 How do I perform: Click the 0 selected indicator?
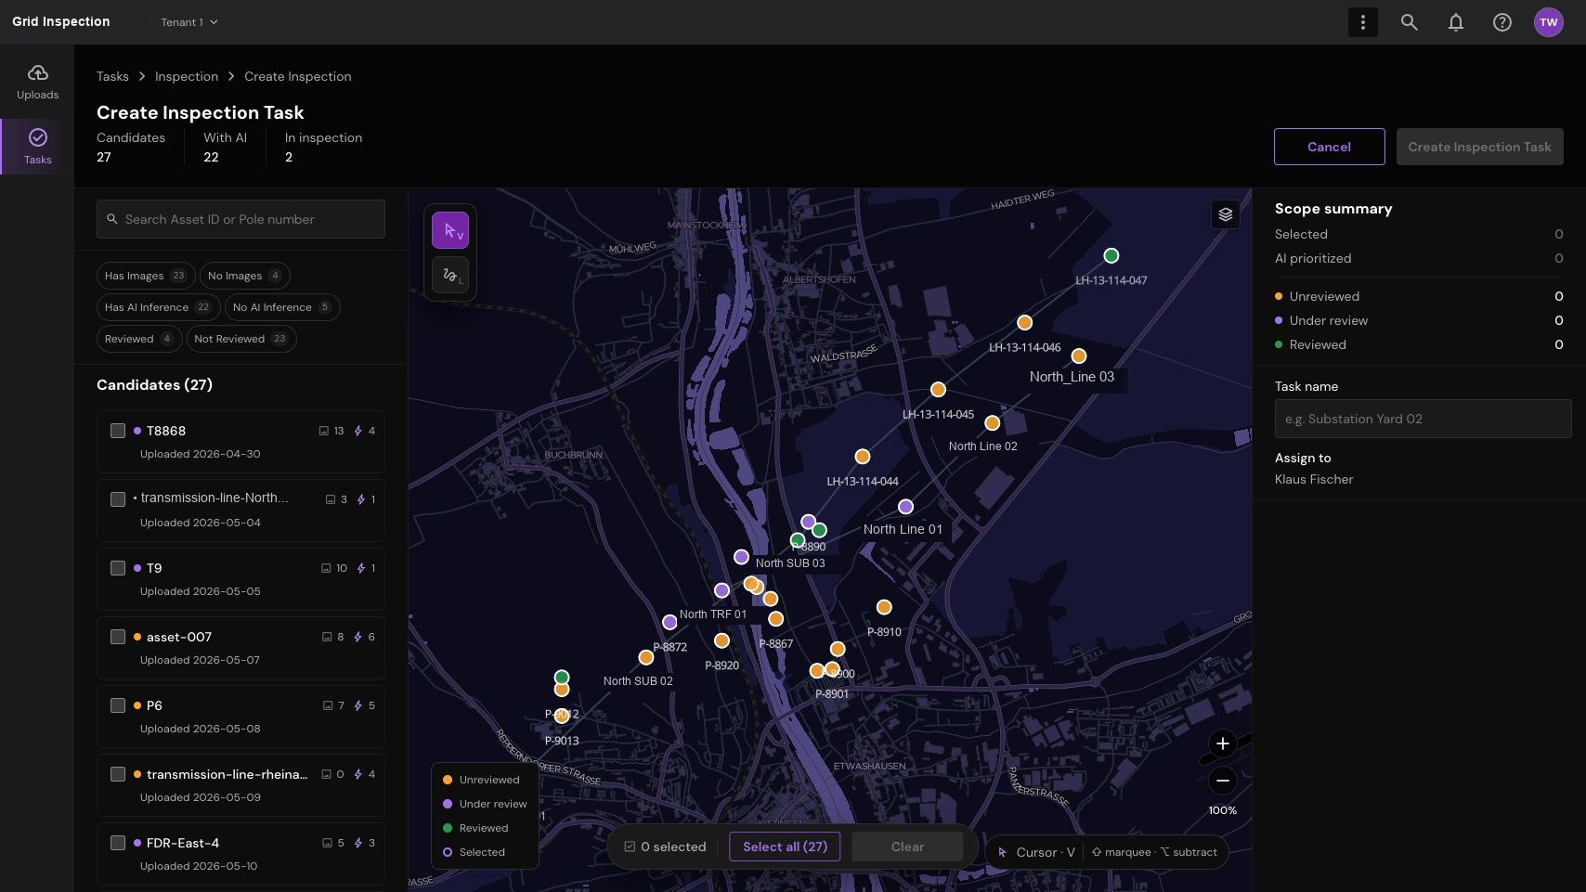[665, 847]
